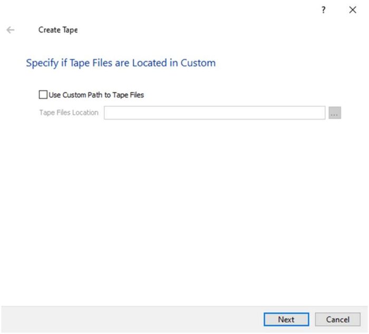Image resolution: width=369 pixels, height=334 pixels.
Task: Click the word 'Tape' in the wizard title
Action: (x=70, y=30)
